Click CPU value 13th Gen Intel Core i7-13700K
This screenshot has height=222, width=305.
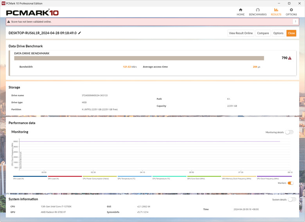point(56,206)
